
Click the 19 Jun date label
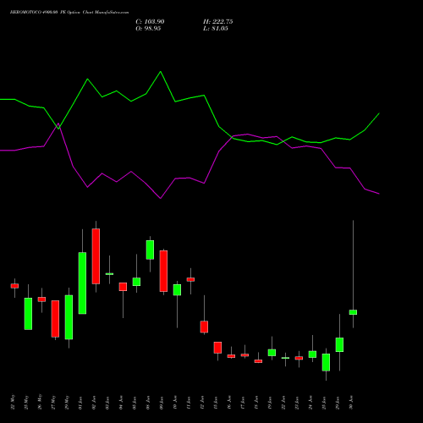tap(271, 403)
